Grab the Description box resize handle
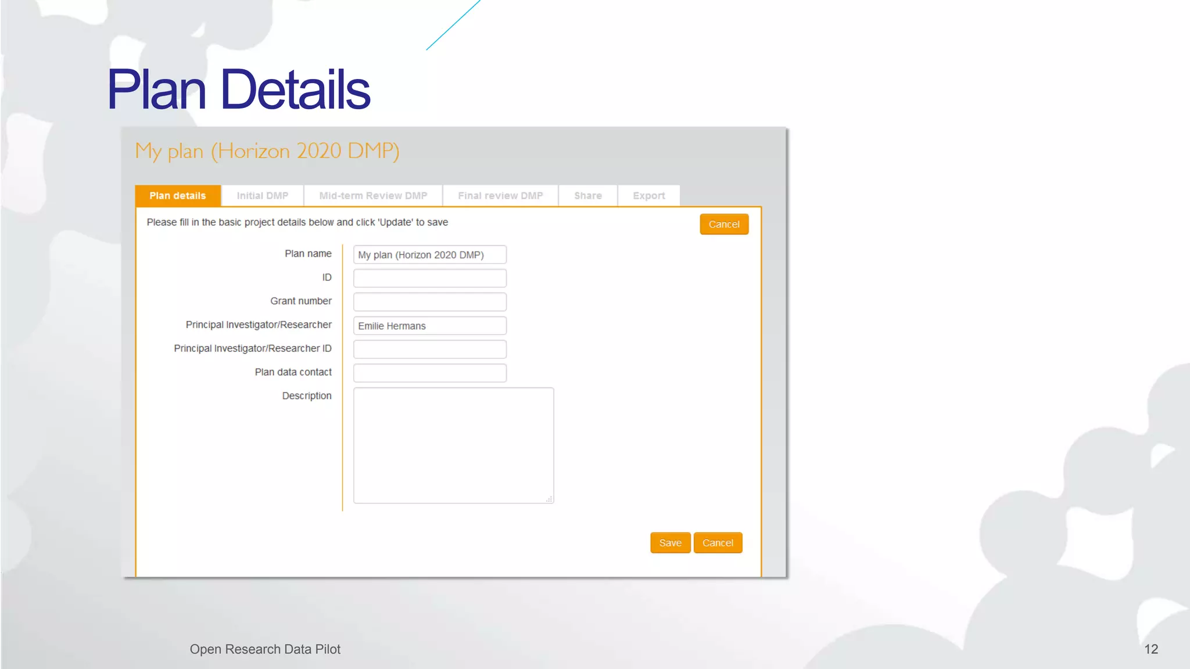 click(549, 499)
